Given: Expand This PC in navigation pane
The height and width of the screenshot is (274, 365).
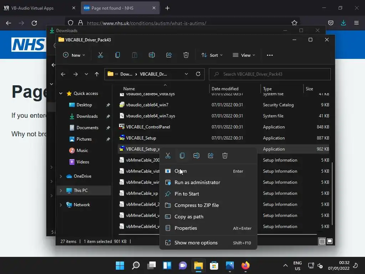Looking at the screenshot, I should 61,191.
